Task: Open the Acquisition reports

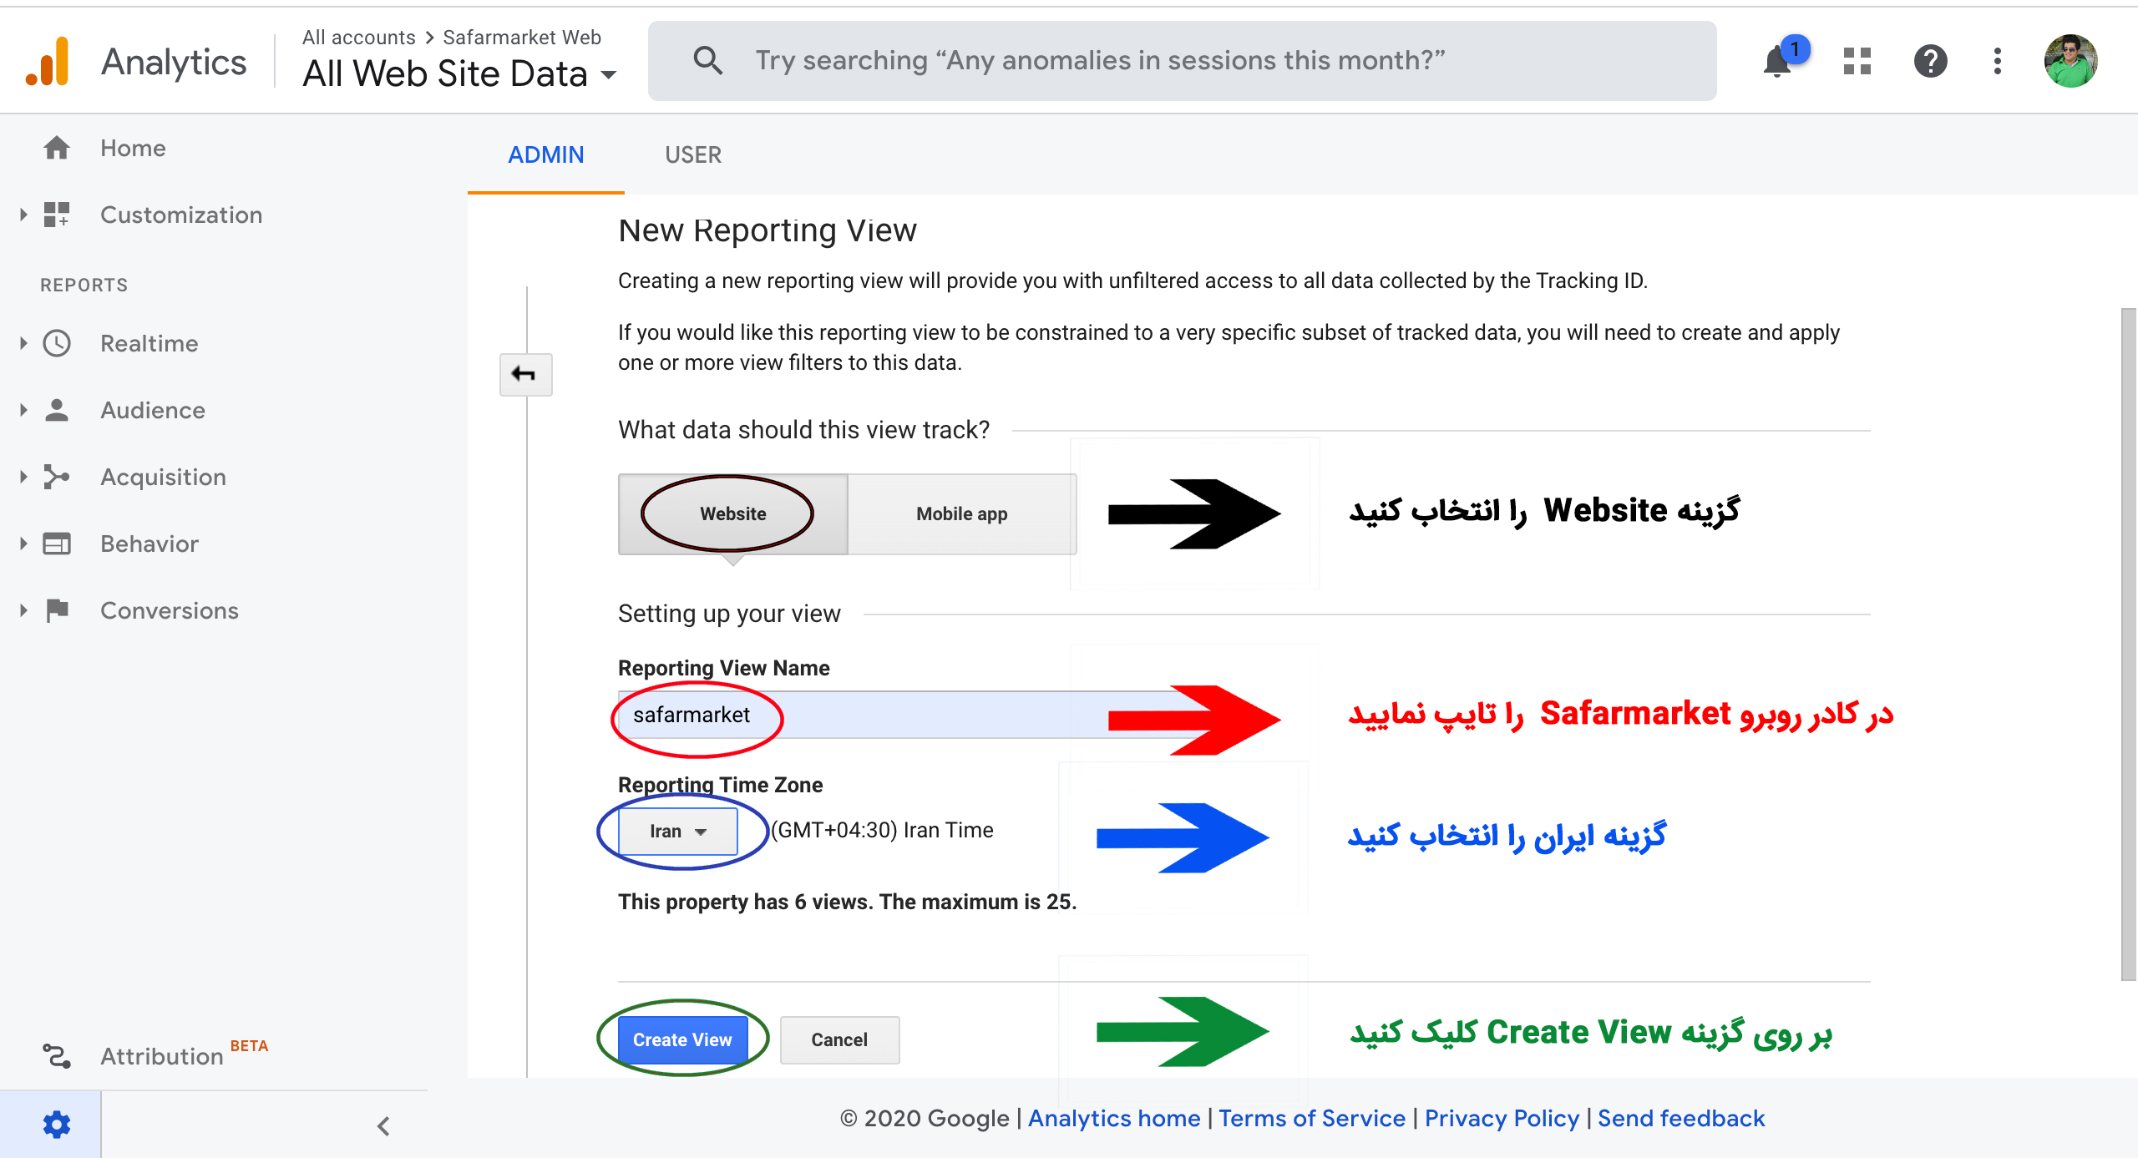Action: [x=161, y=477]
